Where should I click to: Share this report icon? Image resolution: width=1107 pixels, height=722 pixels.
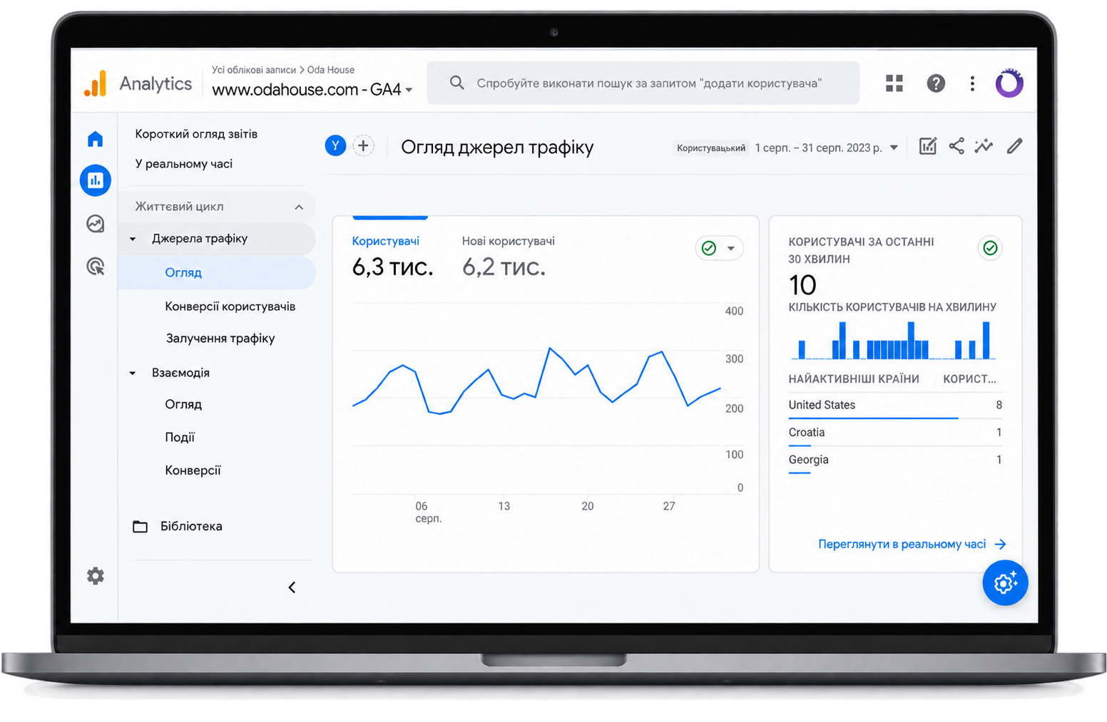tap(956, 146)
